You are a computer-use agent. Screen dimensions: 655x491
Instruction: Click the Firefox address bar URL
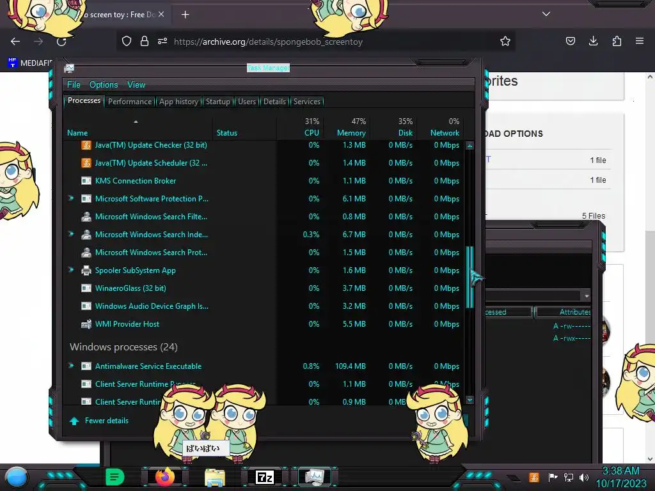point(268,42)
